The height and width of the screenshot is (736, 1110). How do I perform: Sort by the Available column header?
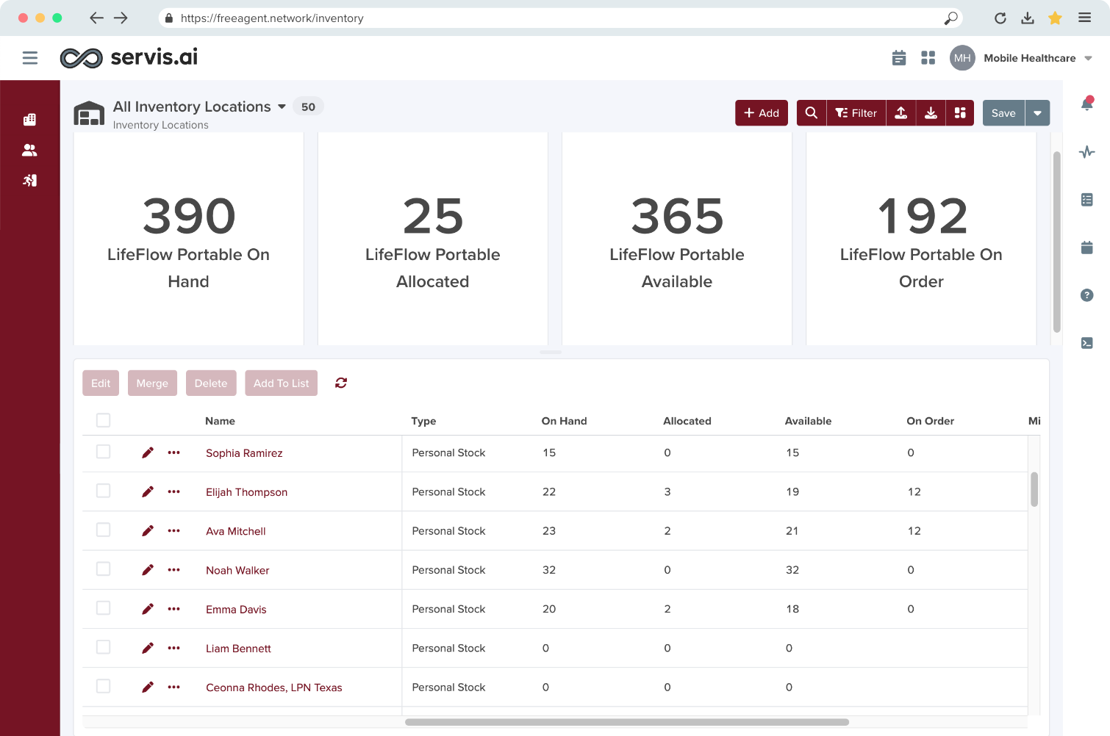808,421
